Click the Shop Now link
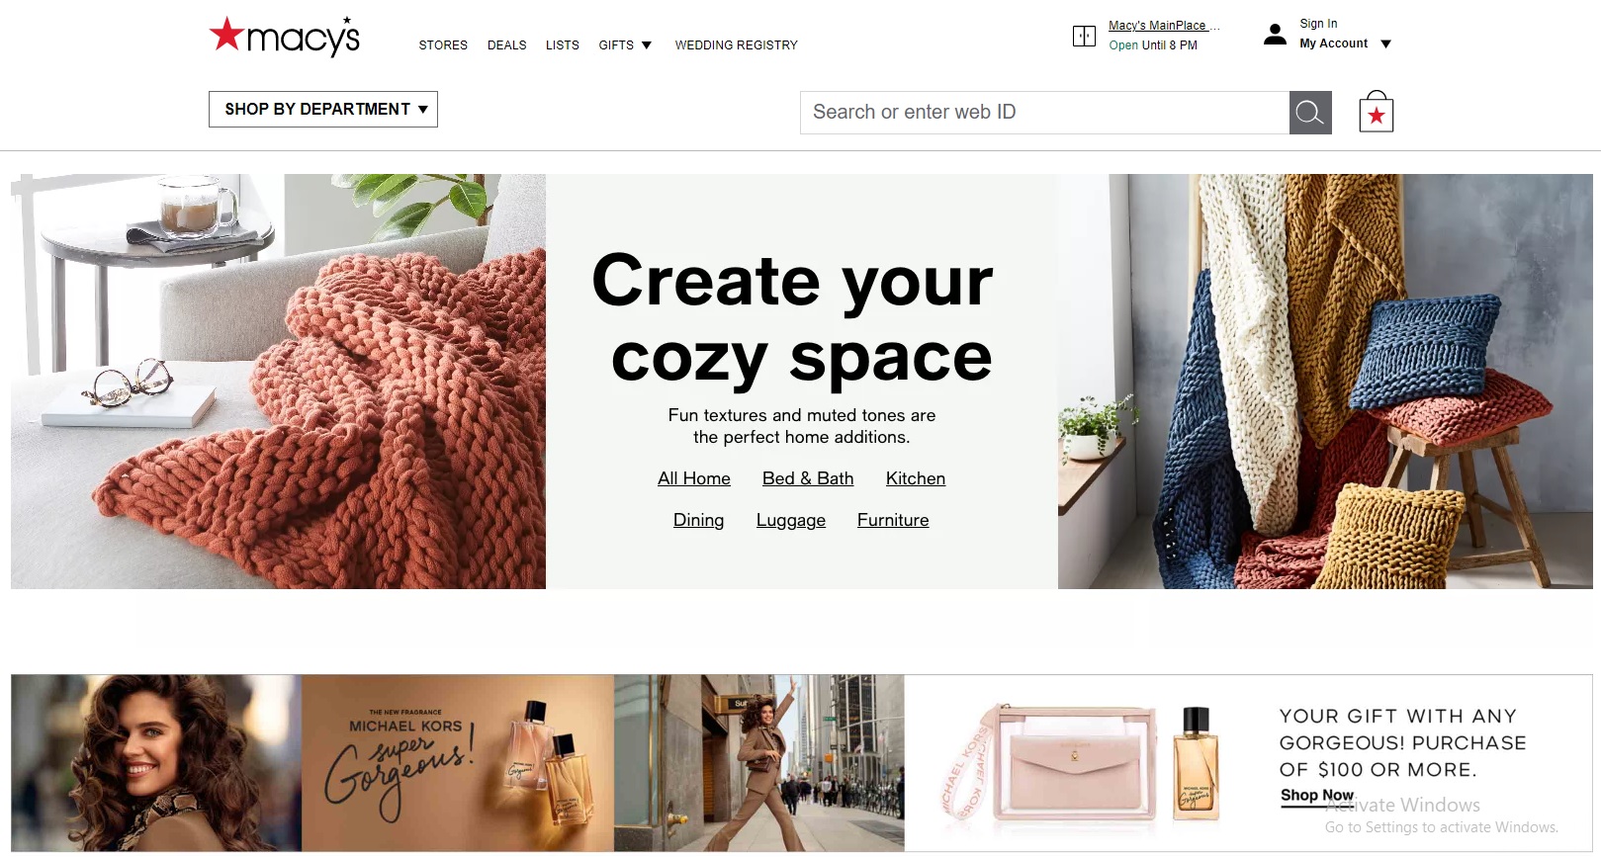Screen dimensions: 1601x857 1317,796
